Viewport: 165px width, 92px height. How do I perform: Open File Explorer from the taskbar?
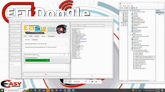click(52, 90)
